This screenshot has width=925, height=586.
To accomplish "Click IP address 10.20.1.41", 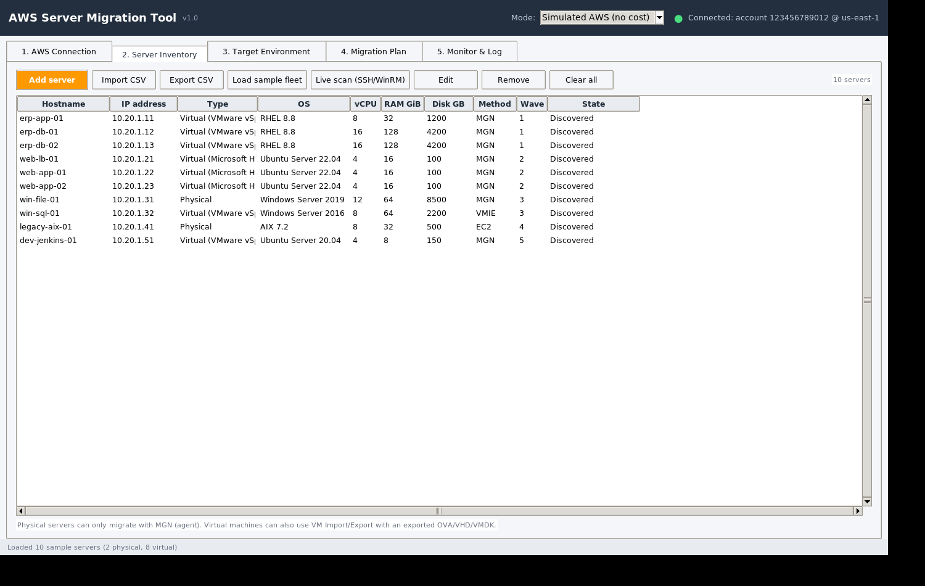I will [133, 226].
